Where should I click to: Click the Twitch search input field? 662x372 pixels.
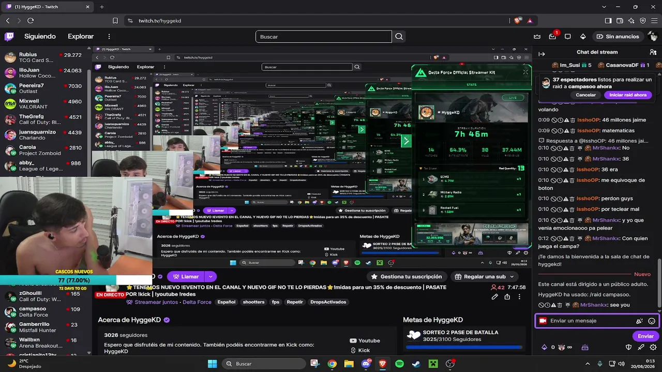click(x=324, y=37)
